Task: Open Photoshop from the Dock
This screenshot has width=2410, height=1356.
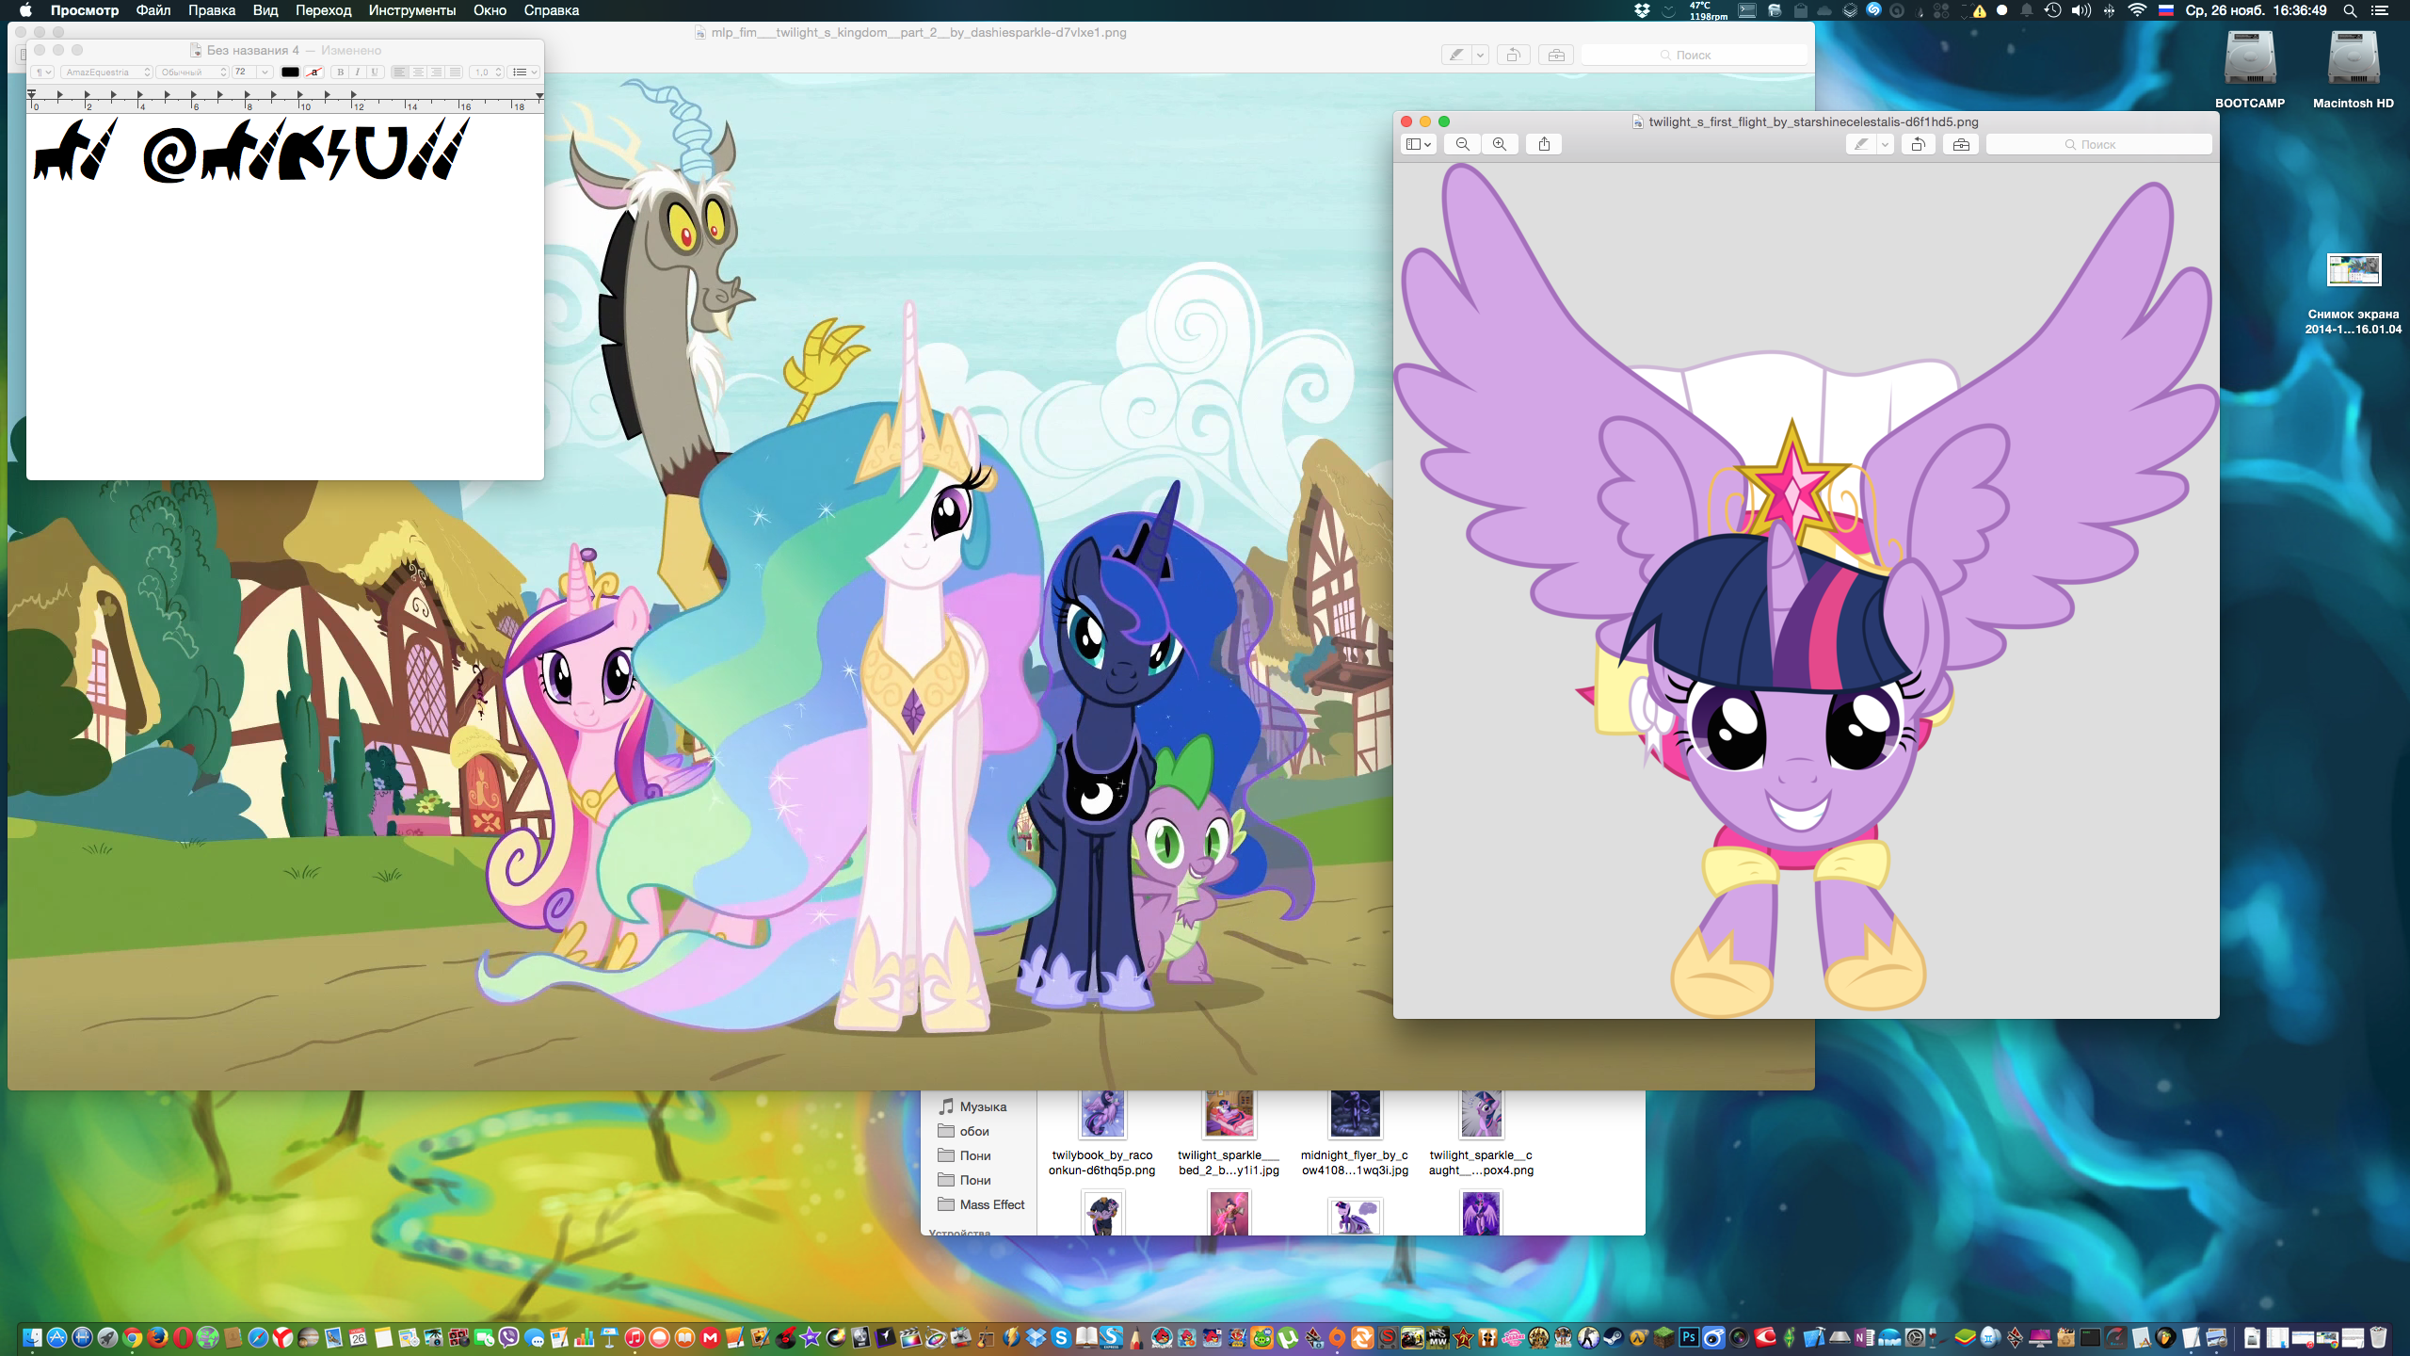Action: point(1689,1337)
